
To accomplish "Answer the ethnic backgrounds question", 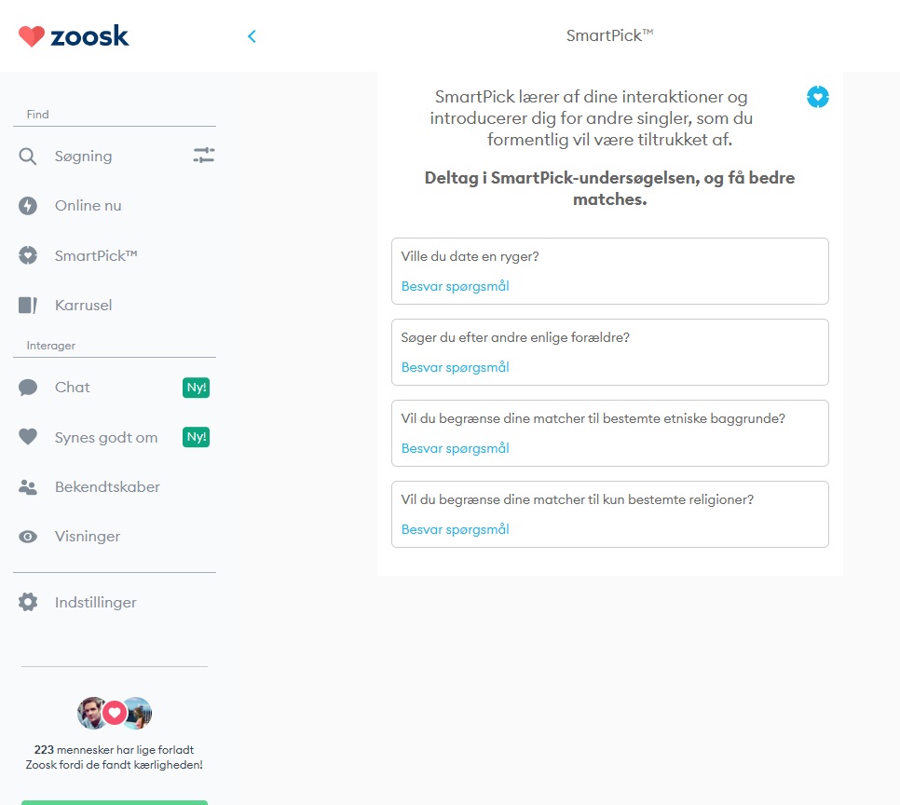I will tap(456, 448).
